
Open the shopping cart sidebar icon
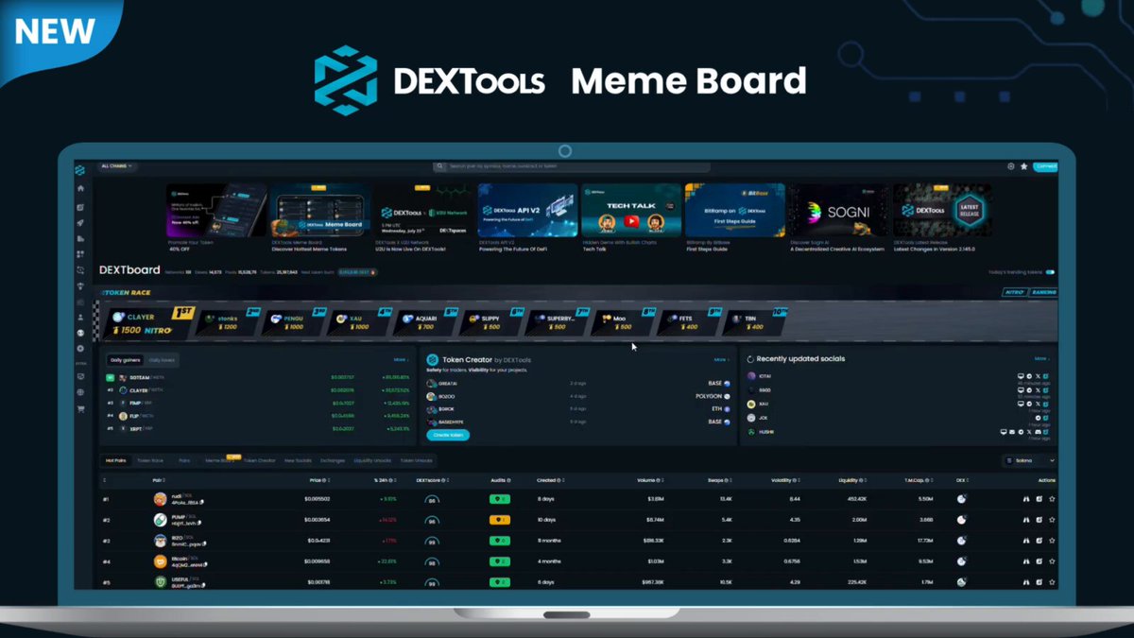[x=80, y=408]
